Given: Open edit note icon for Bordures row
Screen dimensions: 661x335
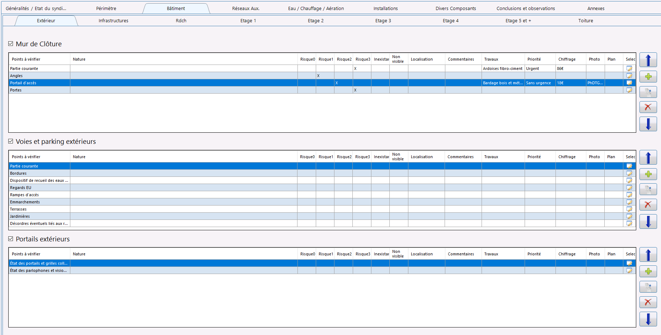Looking at the screenshot, I should tap(629, 173).
